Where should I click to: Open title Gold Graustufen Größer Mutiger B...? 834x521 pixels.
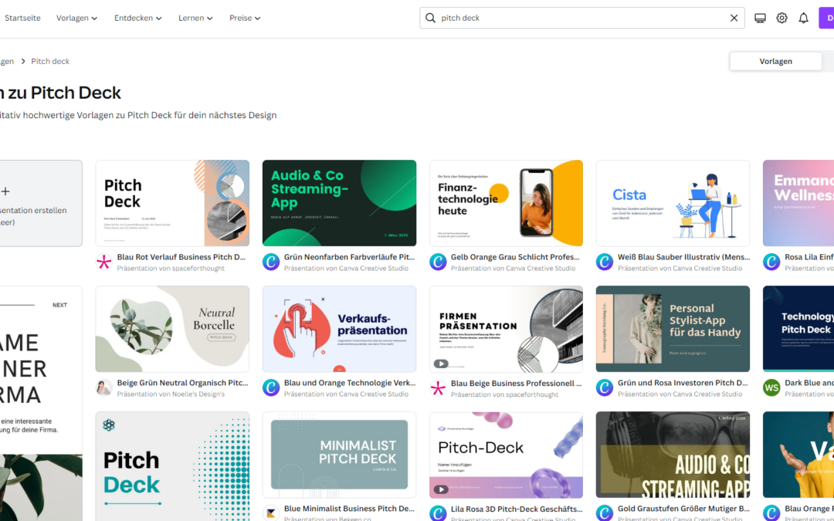click(683, 509)
